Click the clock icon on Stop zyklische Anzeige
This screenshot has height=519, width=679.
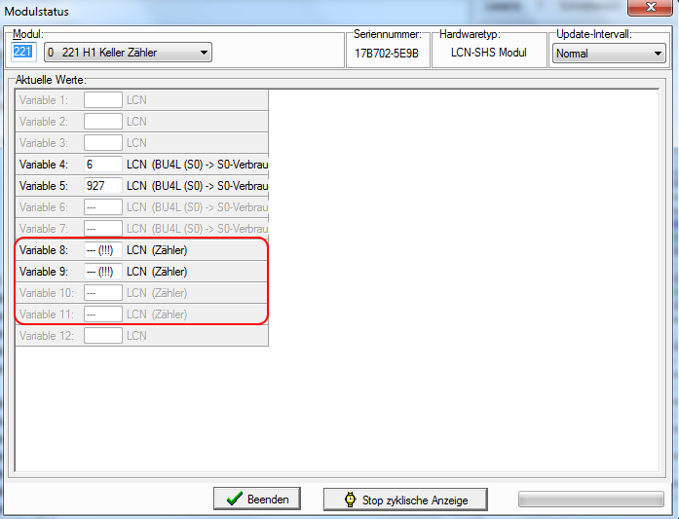click(351, 500)
